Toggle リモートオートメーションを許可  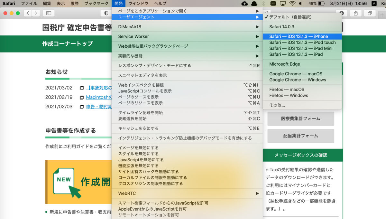click(187, 215)
